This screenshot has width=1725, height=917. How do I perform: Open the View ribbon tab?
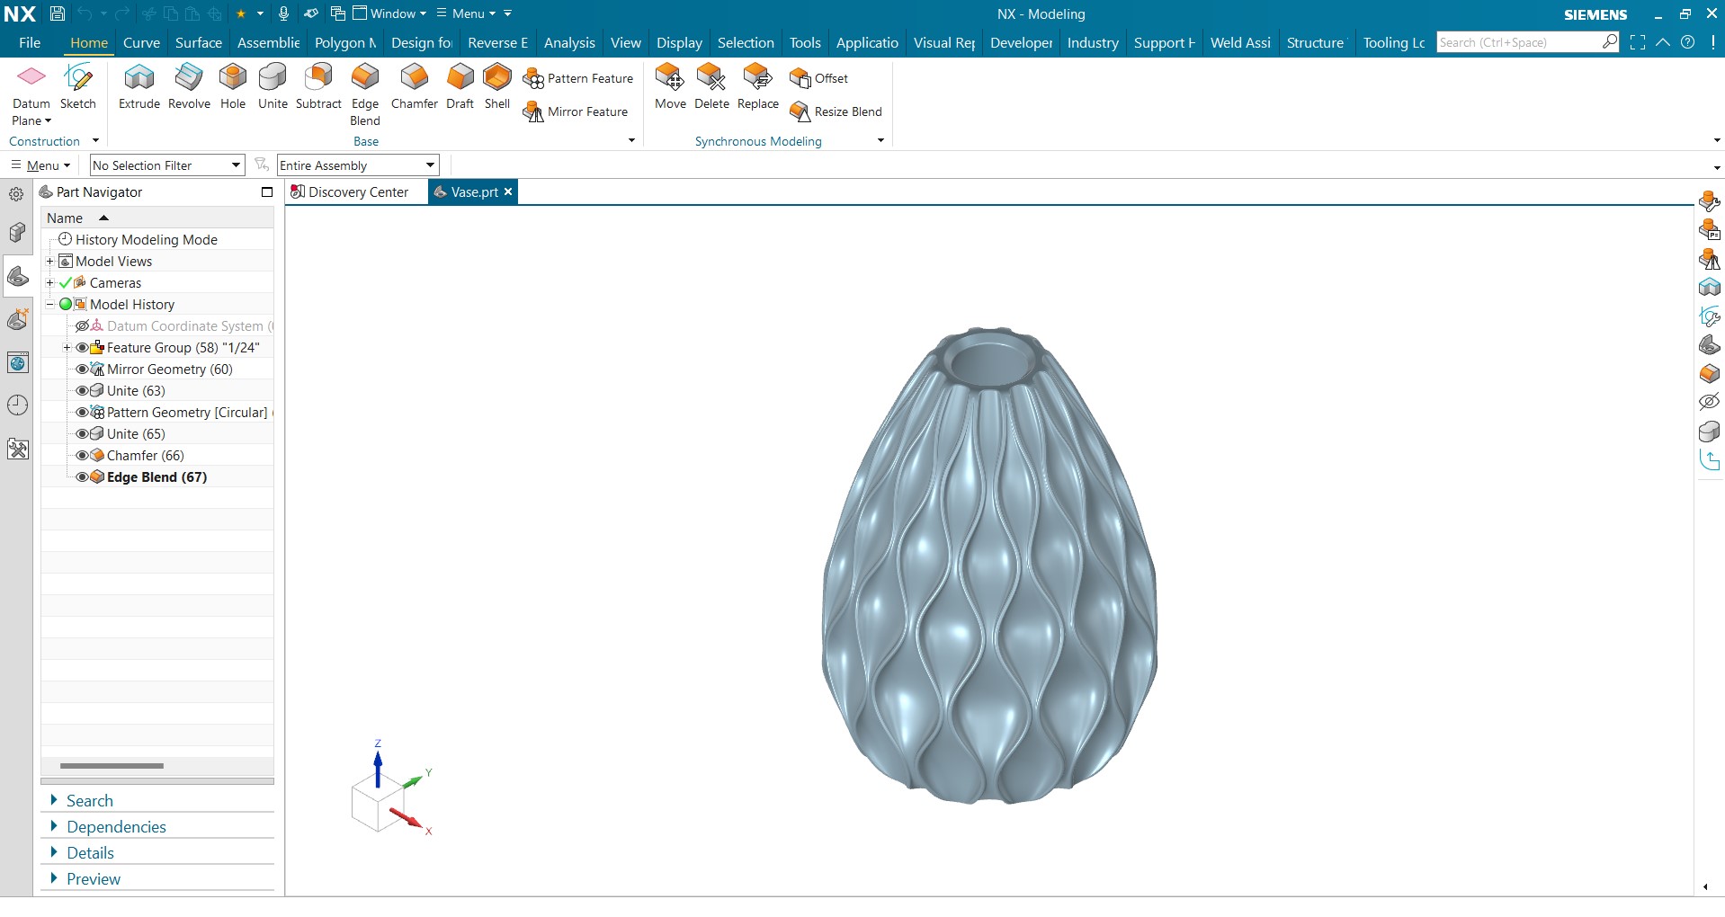click(626, 42)
